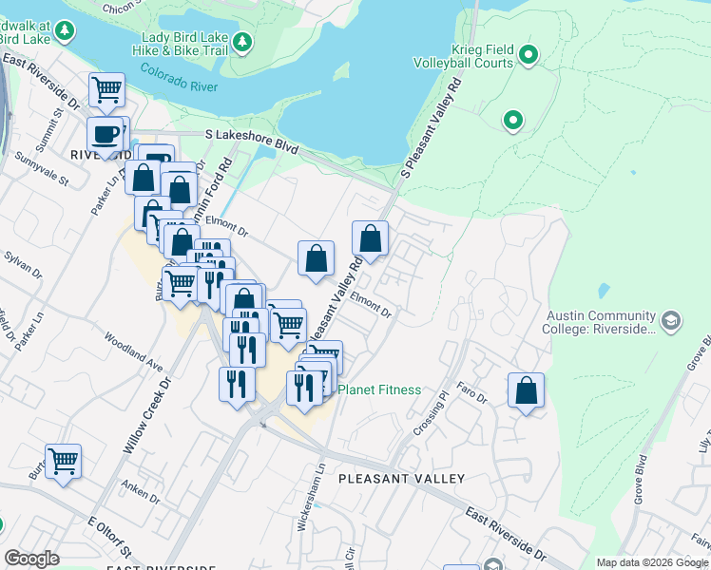Image resolution: width=711 pixels, height=570 pixels.
Task: Click the Sunnyvale St street label
Action: (42, 168)
